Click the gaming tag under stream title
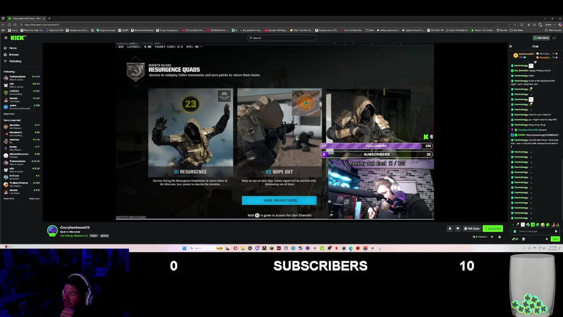This screenshot has height=317, width=563. pyautogui.click(x=104, y=236)
